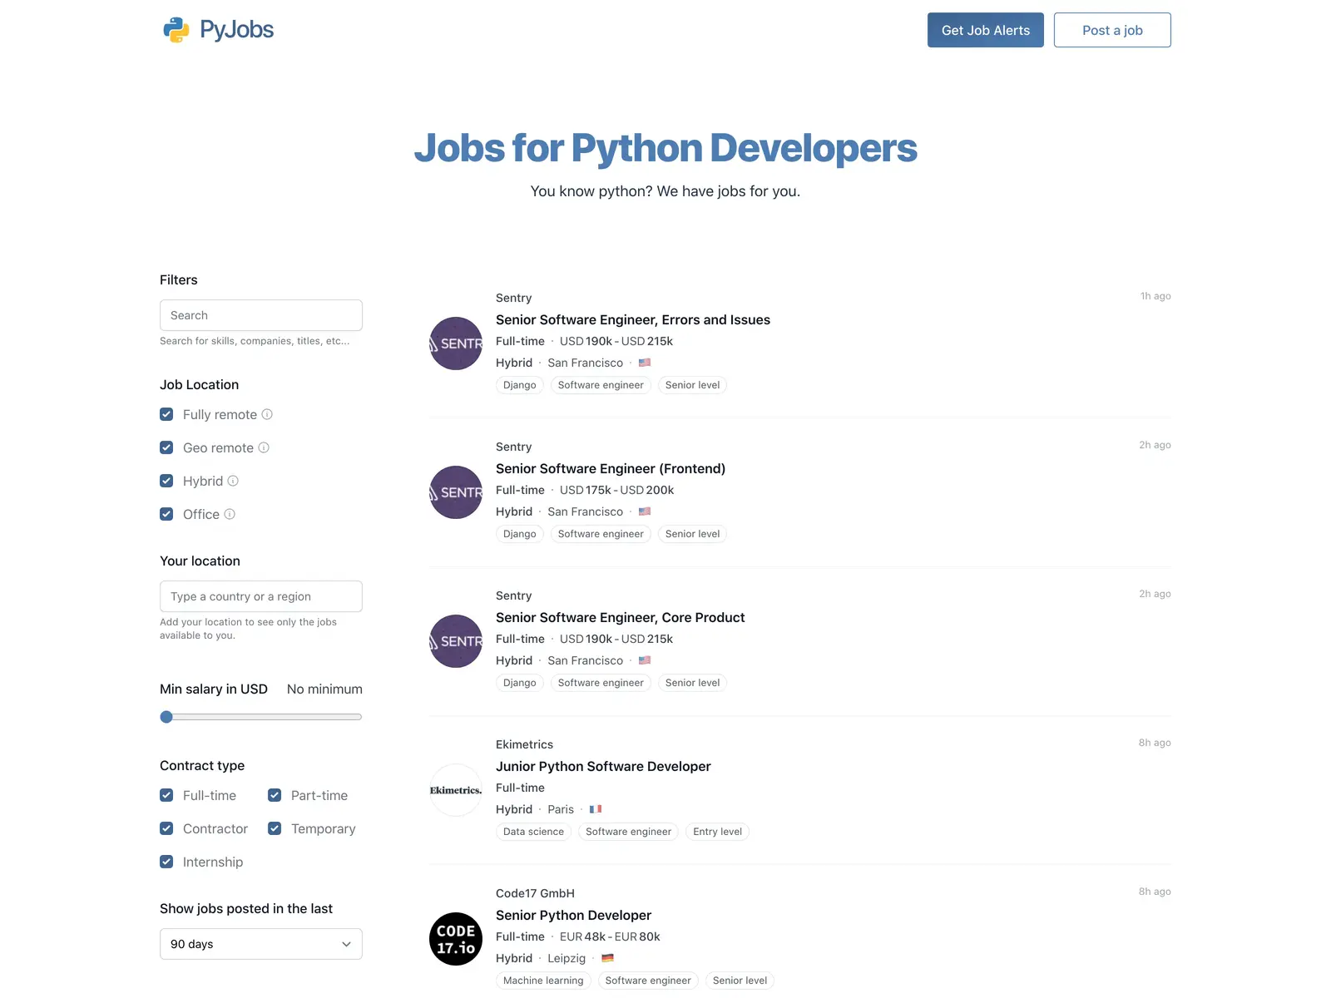Click the Code17.io company logo
Screen dimensions: 1331x998
tap(456, 939)
